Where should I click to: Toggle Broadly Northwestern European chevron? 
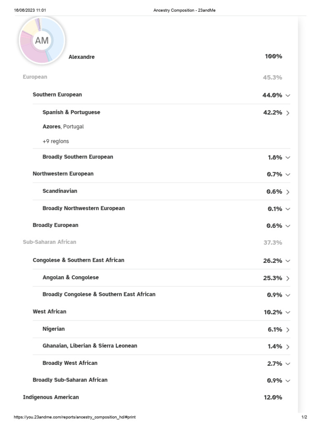[x=288, y=209]
